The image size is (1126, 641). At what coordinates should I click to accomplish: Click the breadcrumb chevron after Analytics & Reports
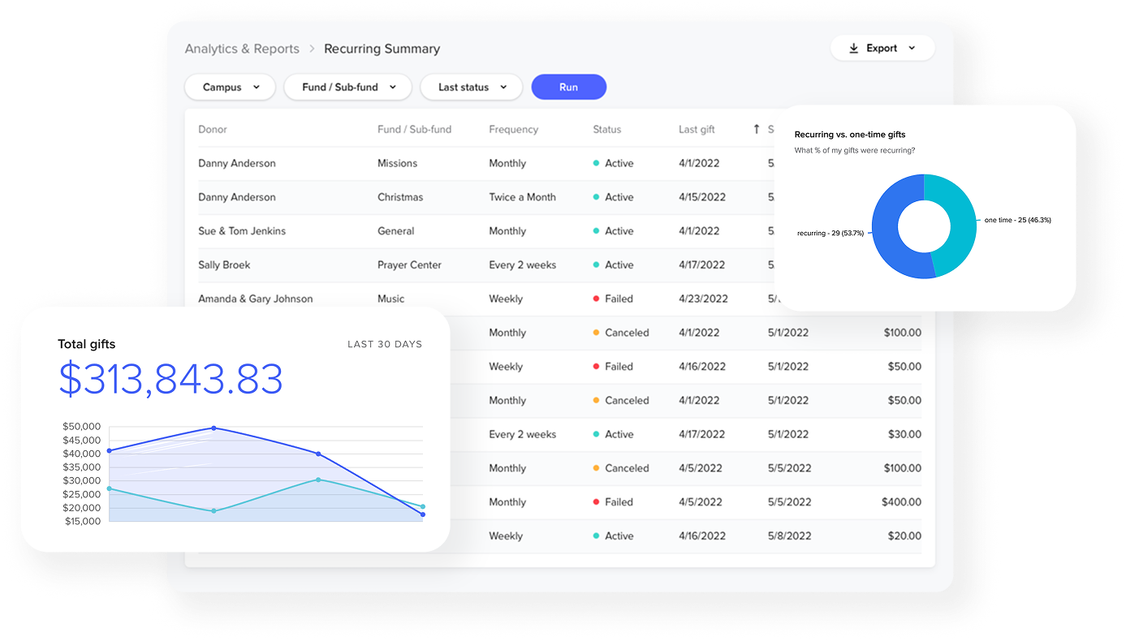point(312,49)
